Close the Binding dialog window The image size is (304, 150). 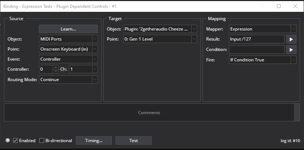[296, 6]
